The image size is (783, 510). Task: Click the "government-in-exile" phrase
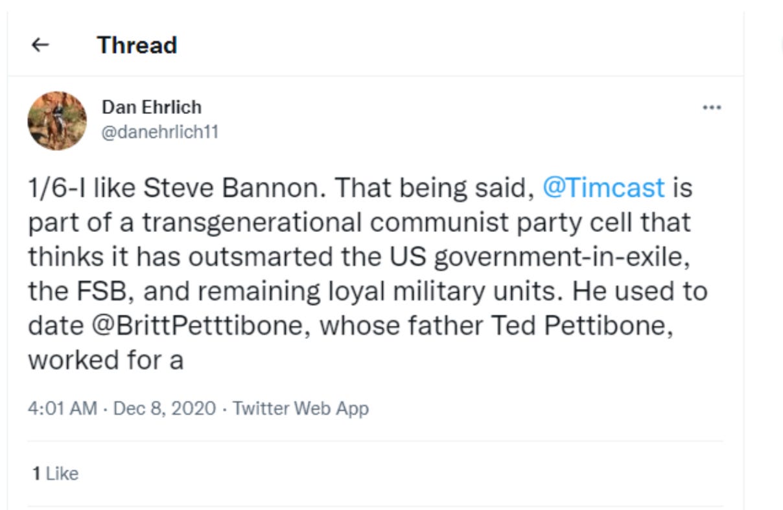pos(557,257)
